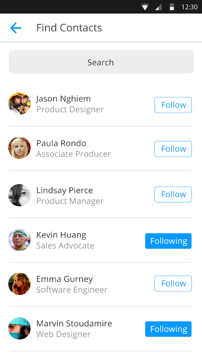Select Lindsay Pierce's grayscale avatar
Image resolution: width=202 pixels, height=359 pixels.
point(19,195)
